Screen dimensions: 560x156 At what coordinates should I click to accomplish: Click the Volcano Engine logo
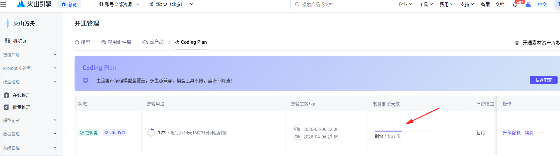[34, 4]
